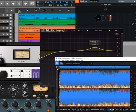This screenshot has width=136, height=112.
Task: Toggle the EQ band power icon in popup
Action: (x=90, y=42)
